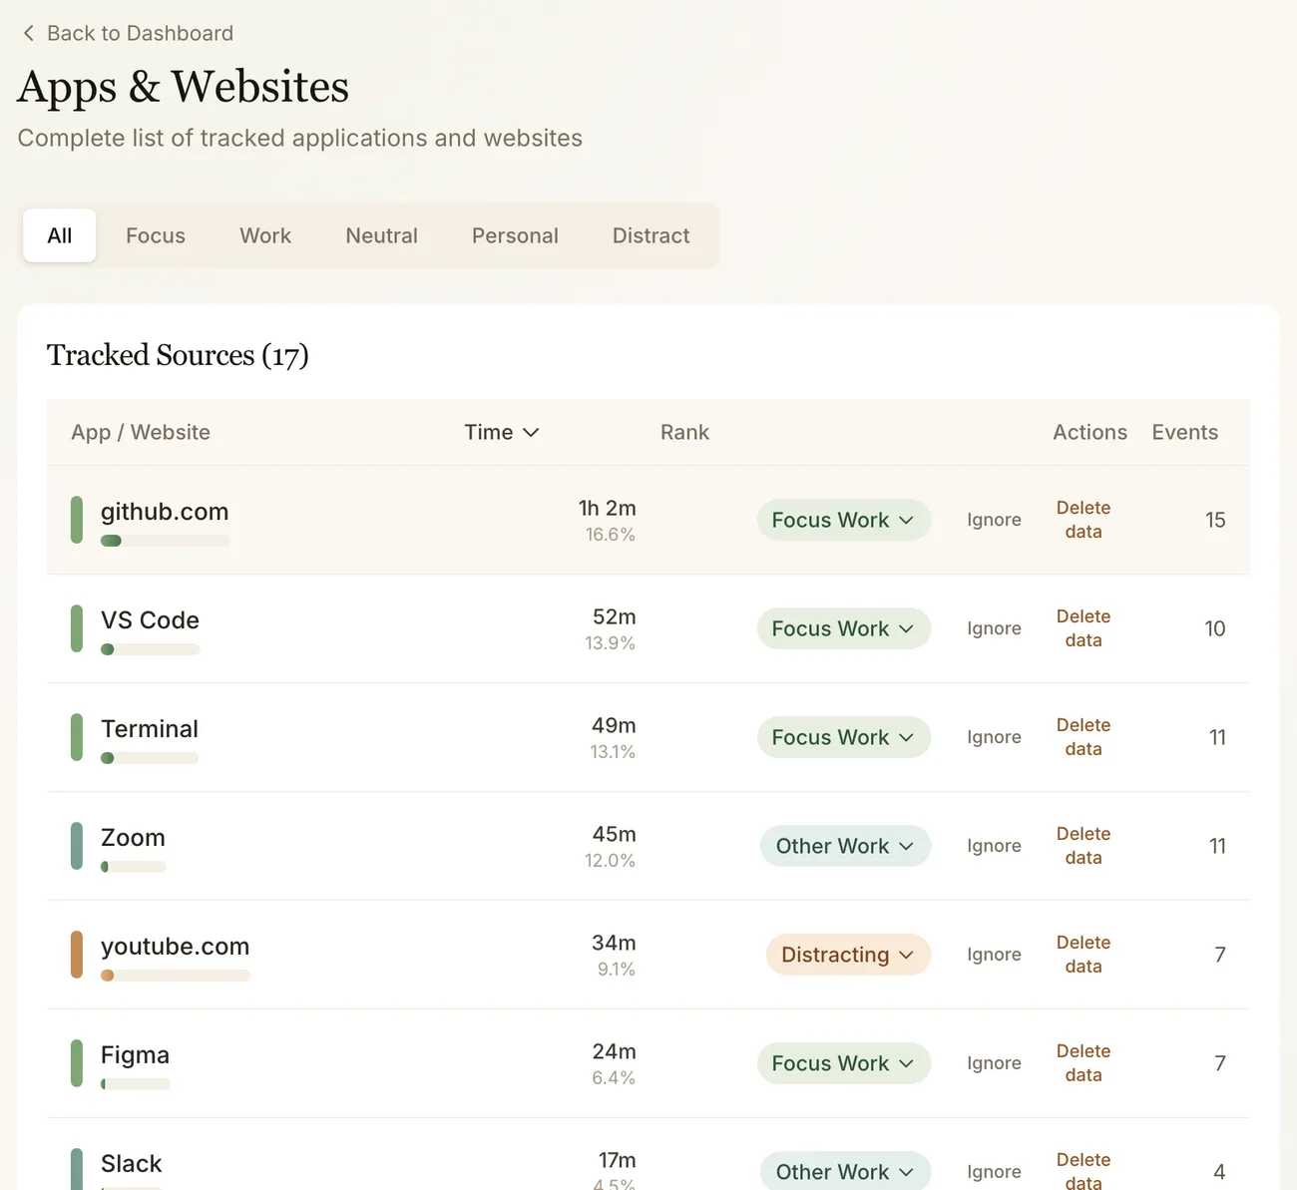Show the Distract tab

click(x=650, y=235)
